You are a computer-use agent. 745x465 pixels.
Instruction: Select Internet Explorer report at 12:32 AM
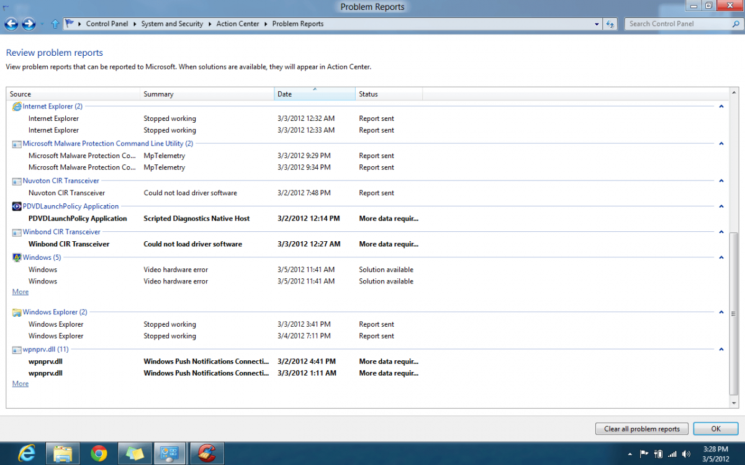(x=366, y=118)
